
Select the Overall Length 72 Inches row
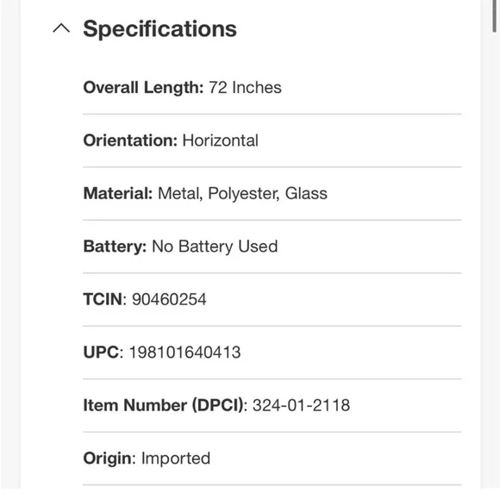[x=272, y=88]
